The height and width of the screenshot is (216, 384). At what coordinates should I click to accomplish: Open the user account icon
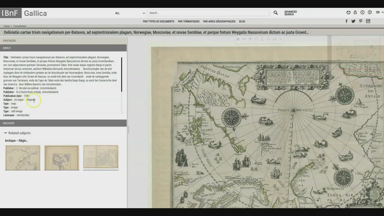[355, 13]
